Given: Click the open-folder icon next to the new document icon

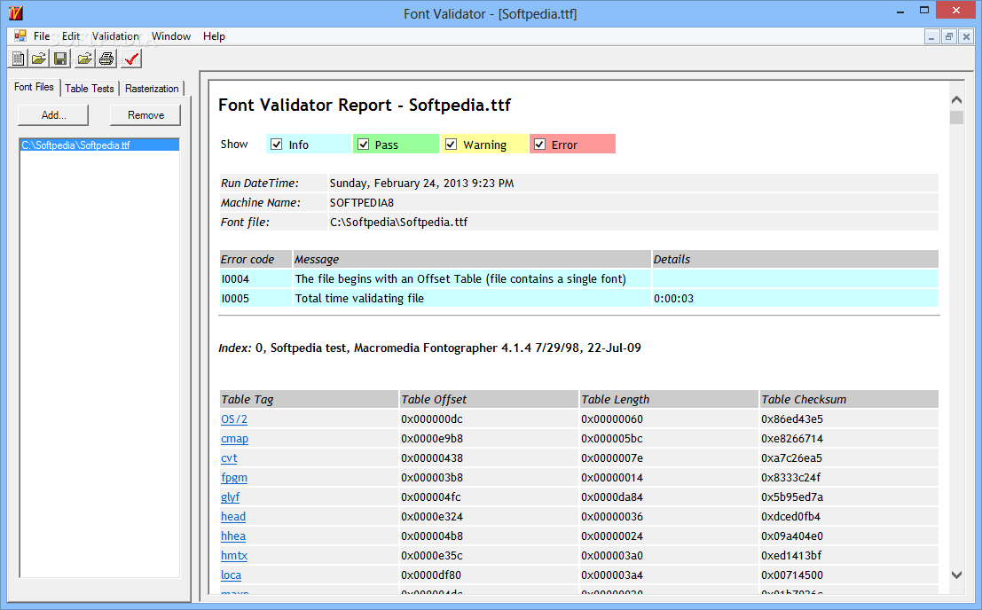Looking at the screenshot, I should (x=39, y=59).
